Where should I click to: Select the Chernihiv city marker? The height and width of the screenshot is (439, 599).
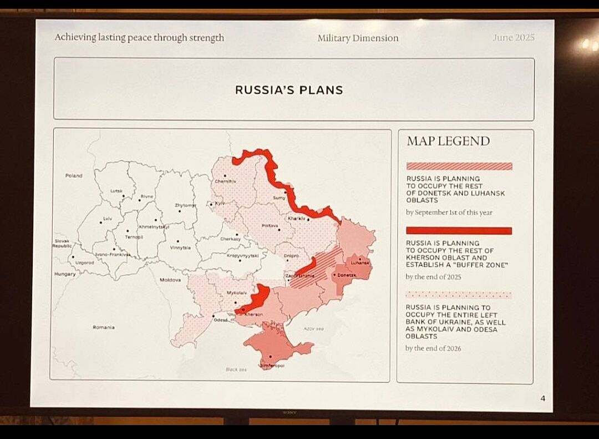click(x=225, y=176)
